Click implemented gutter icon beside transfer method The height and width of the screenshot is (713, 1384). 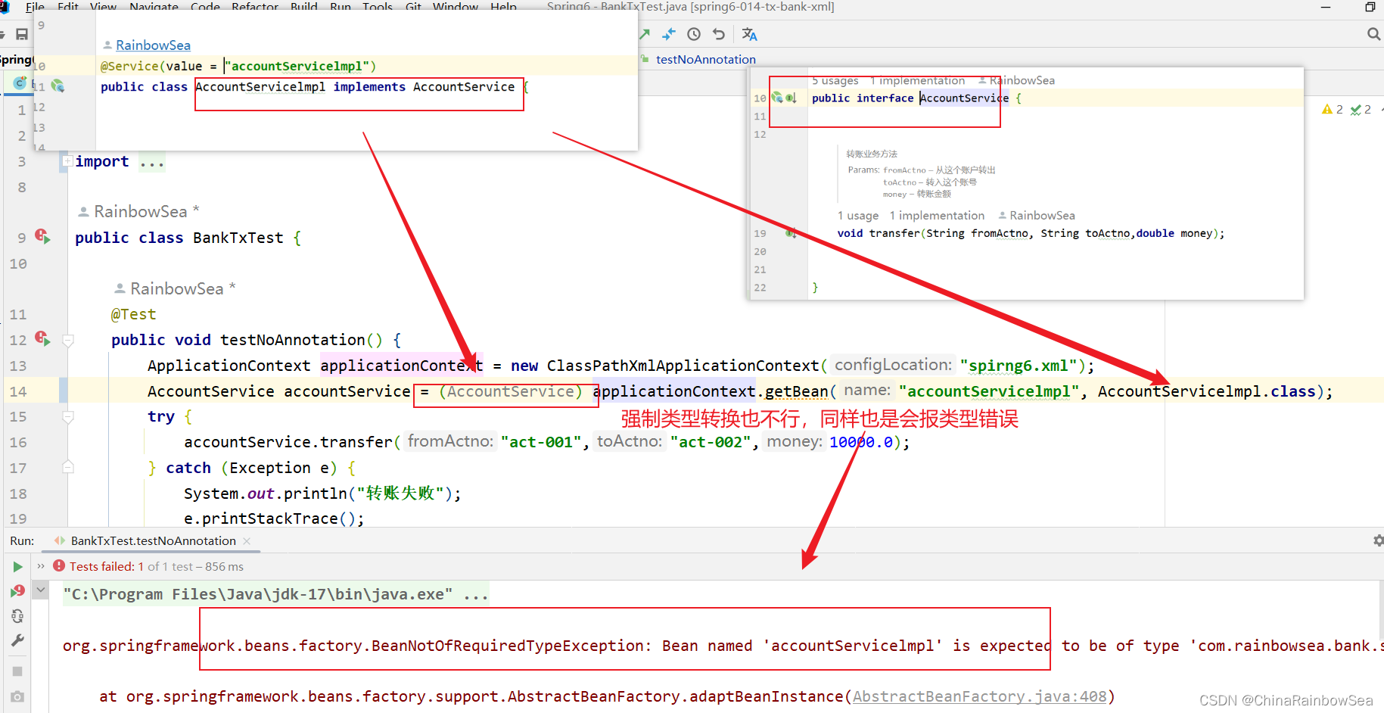pyautogui.click(x=791, y=233)
